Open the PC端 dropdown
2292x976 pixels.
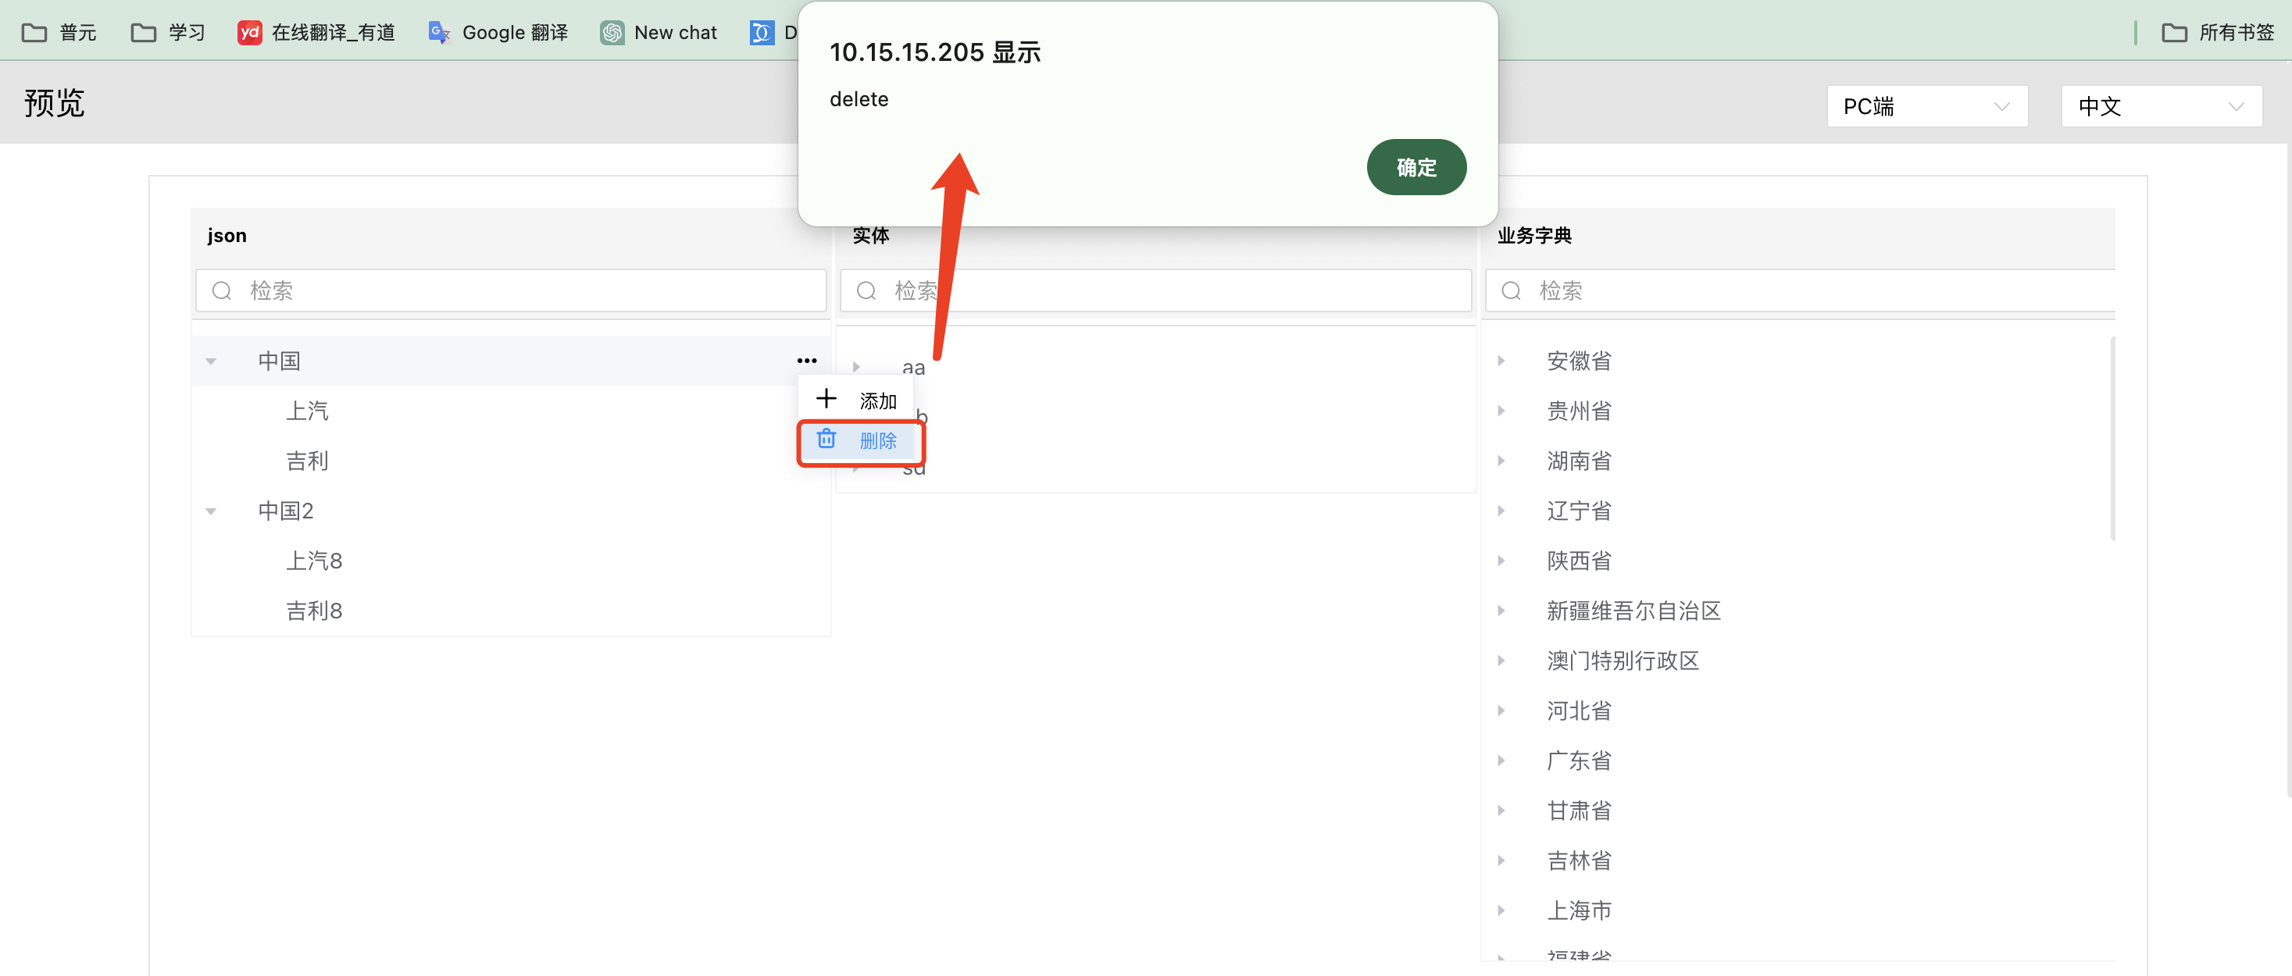[1926, 107]
